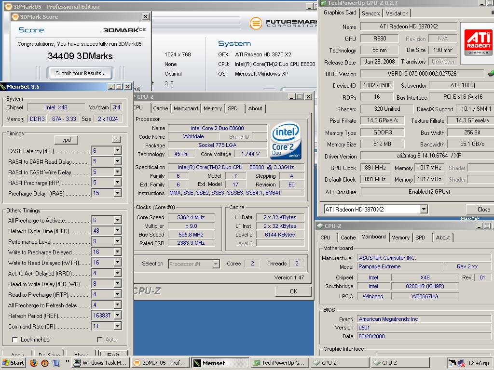Click the orange info quick launch icon

click(45, 363)
